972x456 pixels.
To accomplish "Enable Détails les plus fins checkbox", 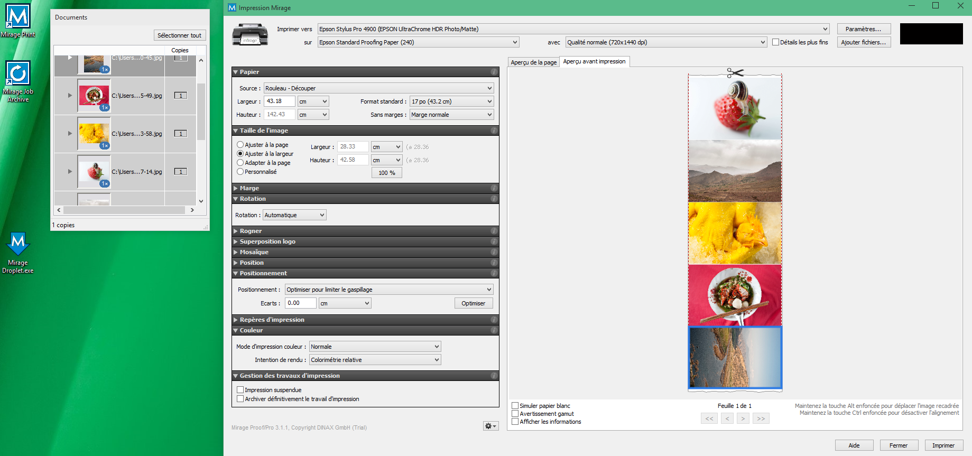I will coord(775,42).
